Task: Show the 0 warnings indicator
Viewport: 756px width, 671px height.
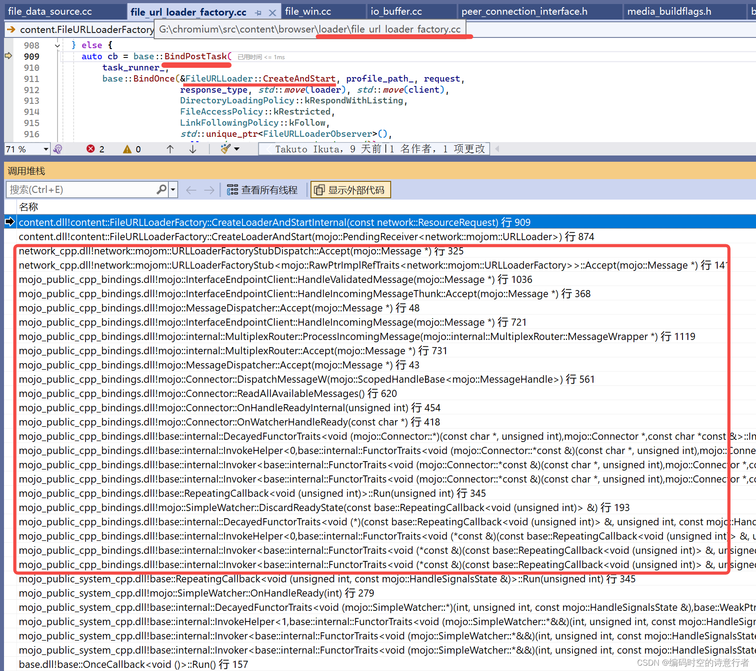Action: [x=132, y=149]
